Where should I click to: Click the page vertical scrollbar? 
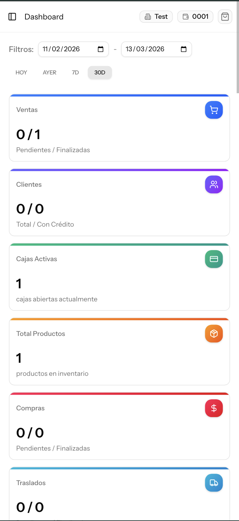(238, 47)
